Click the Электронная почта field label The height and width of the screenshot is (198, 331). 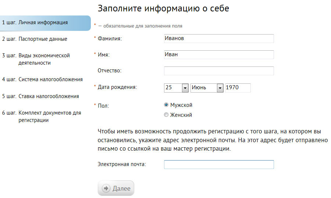(x=122, y=164)
